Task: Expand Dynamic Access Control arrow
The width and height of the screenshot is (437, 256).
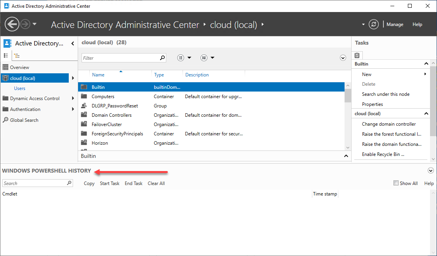Action: coord(73,98)
